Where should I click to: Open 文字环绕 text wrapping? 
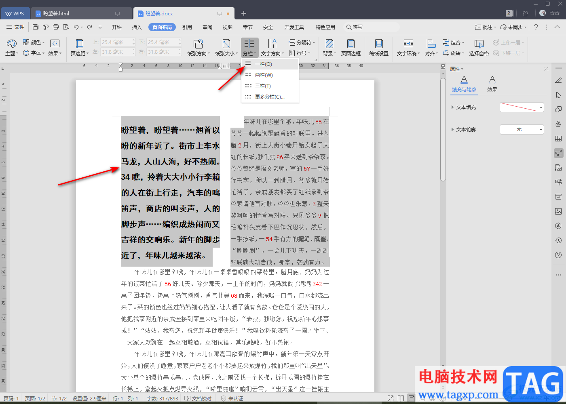[x=408, y=48]
